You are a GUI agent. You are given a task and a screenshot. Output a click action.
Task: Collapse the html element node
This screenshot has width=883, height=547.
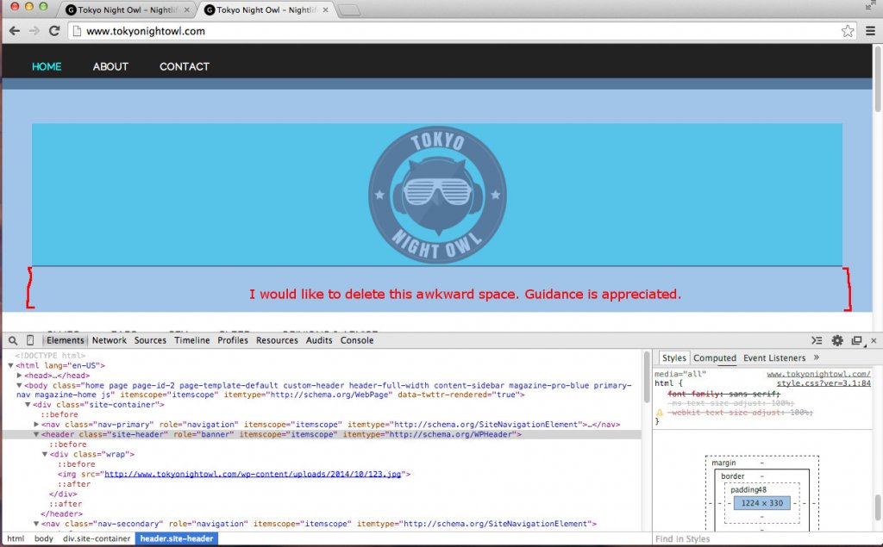click(10, 366)
